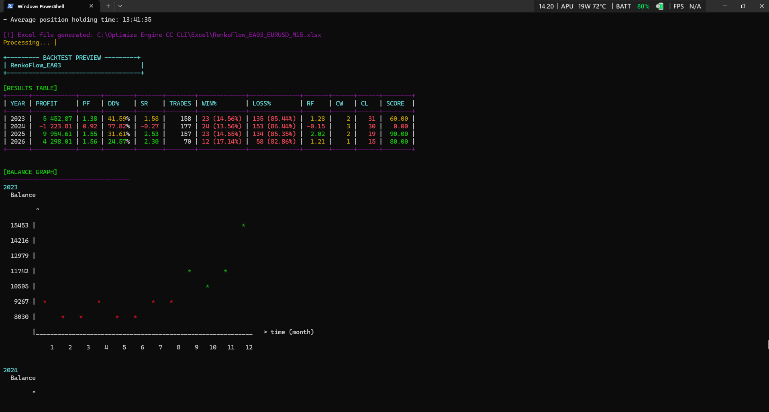Click month 6 on the axis
769x412 pixels.
coord(143,347)
